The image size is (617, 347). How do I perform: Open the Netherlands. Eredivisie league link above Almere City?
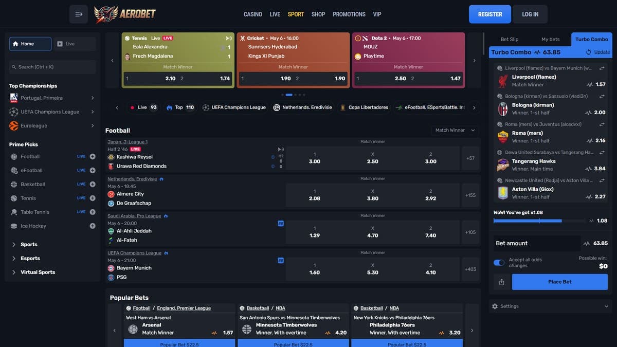[132, 179]
